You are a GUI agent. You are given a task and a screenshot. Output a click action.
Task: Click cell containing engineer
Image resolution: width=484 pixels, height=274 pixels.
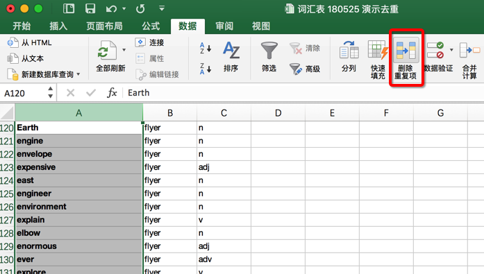[x=79, y=194]
